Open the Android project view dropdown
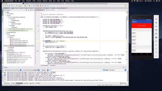This screenshot has width=162, height=91. coord(8,10)
